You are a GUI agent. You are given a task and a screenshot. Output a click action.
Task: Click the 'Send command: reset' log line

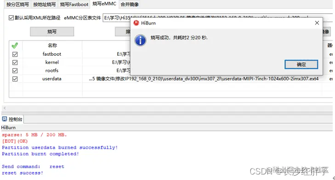[33, 167]
